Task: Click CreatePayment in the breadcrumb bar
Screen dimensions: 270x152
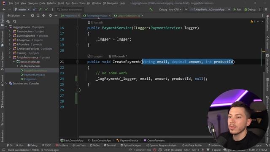Action: click(154, 141)
